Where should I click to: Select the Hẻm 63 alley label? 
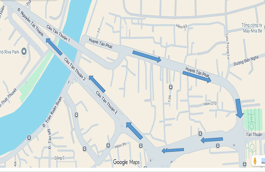182,26
